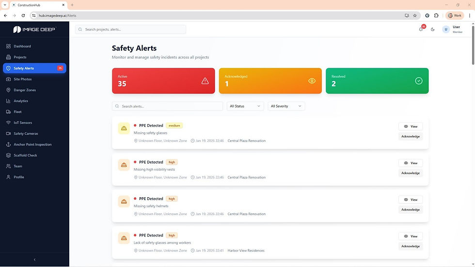
Task: Click the install app icon in address bar
Action: (x=407, y=16)
